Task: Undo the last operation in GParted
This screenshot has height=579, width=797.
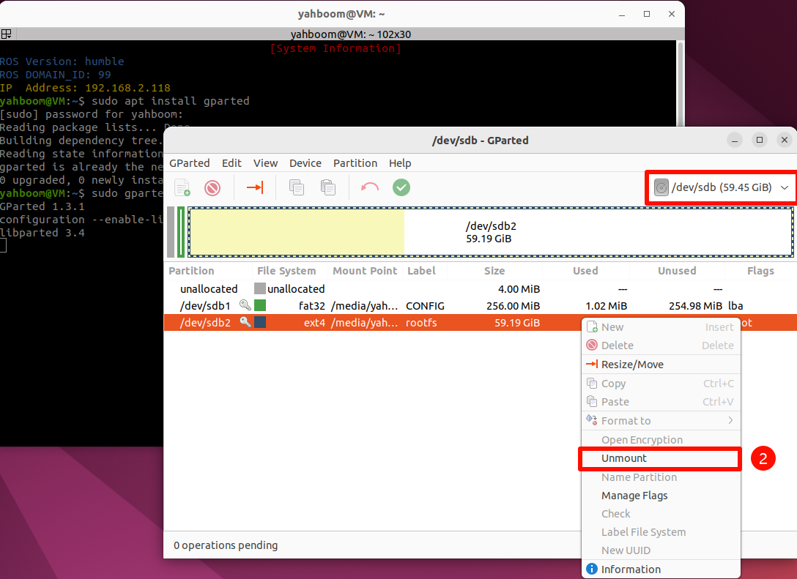Action: pyautogui.click(x=369, y=187)
